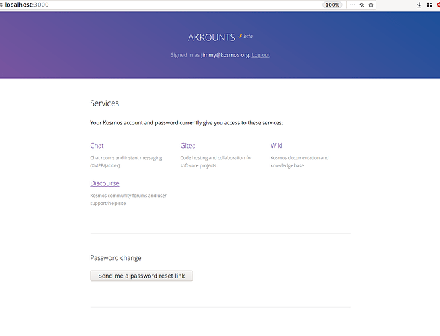Click the extensions grid icon in toolbar

point(429,5)
